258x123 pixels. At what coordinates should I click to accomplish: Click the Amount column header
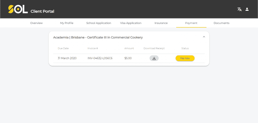(129, 48)
